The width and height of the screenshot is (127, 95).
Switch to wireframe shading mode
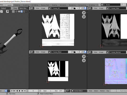[x=16, y=12]
